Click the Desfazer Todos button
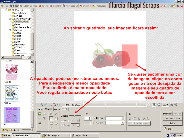Viewport: 184px width, 138px height. point(172,118)
